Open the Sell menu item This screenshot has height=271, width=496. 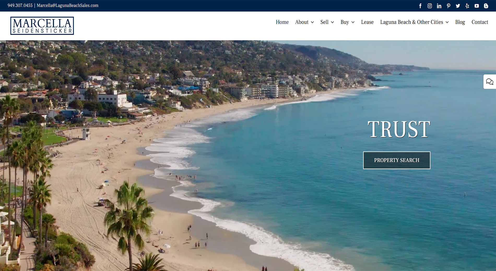[324, 22]
